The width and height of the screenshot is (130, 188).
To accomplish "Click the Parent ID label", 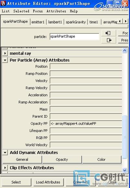I will 40,116.
